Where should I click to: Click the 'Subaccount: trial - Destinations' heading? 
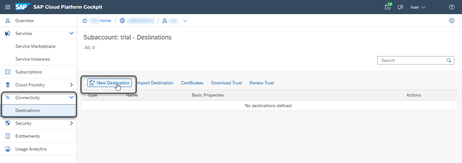point(128,37)
